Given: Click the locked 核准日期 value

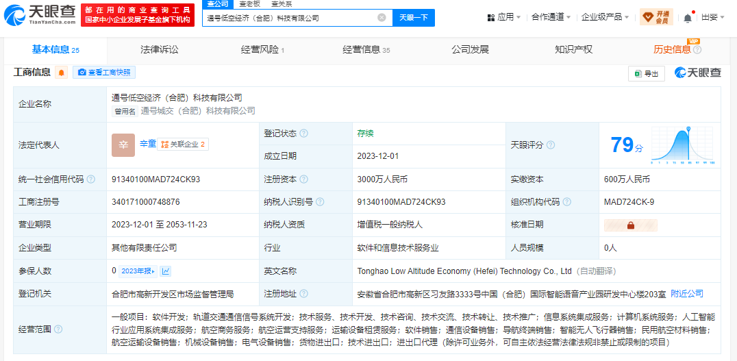Looking at the screenshot, I should 630,225.
